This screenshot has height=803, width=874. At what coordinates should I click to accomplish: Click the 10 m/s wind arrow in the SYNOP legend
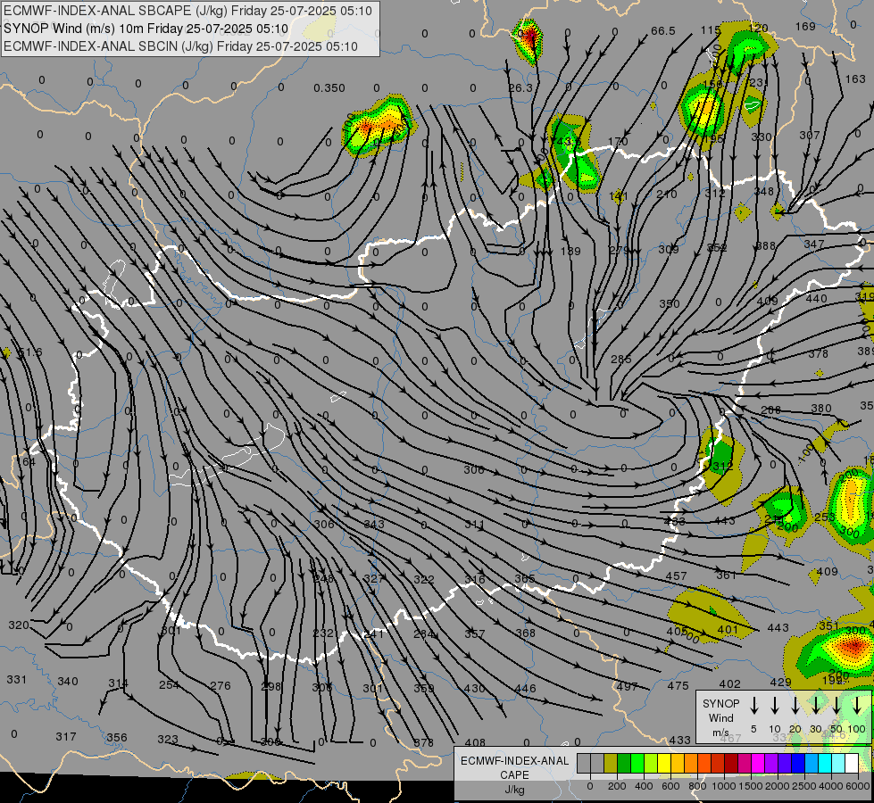(774, 706)
